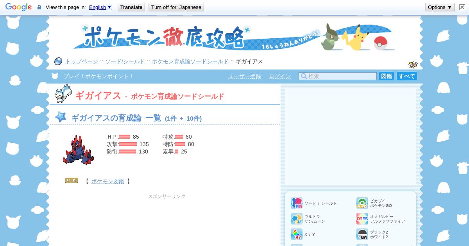Click the Google logo
The height and width of the screenshot is (246, 469).
point(18,7)
